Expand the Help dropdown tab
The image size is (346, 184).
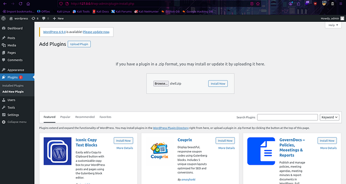click(333, 25)
